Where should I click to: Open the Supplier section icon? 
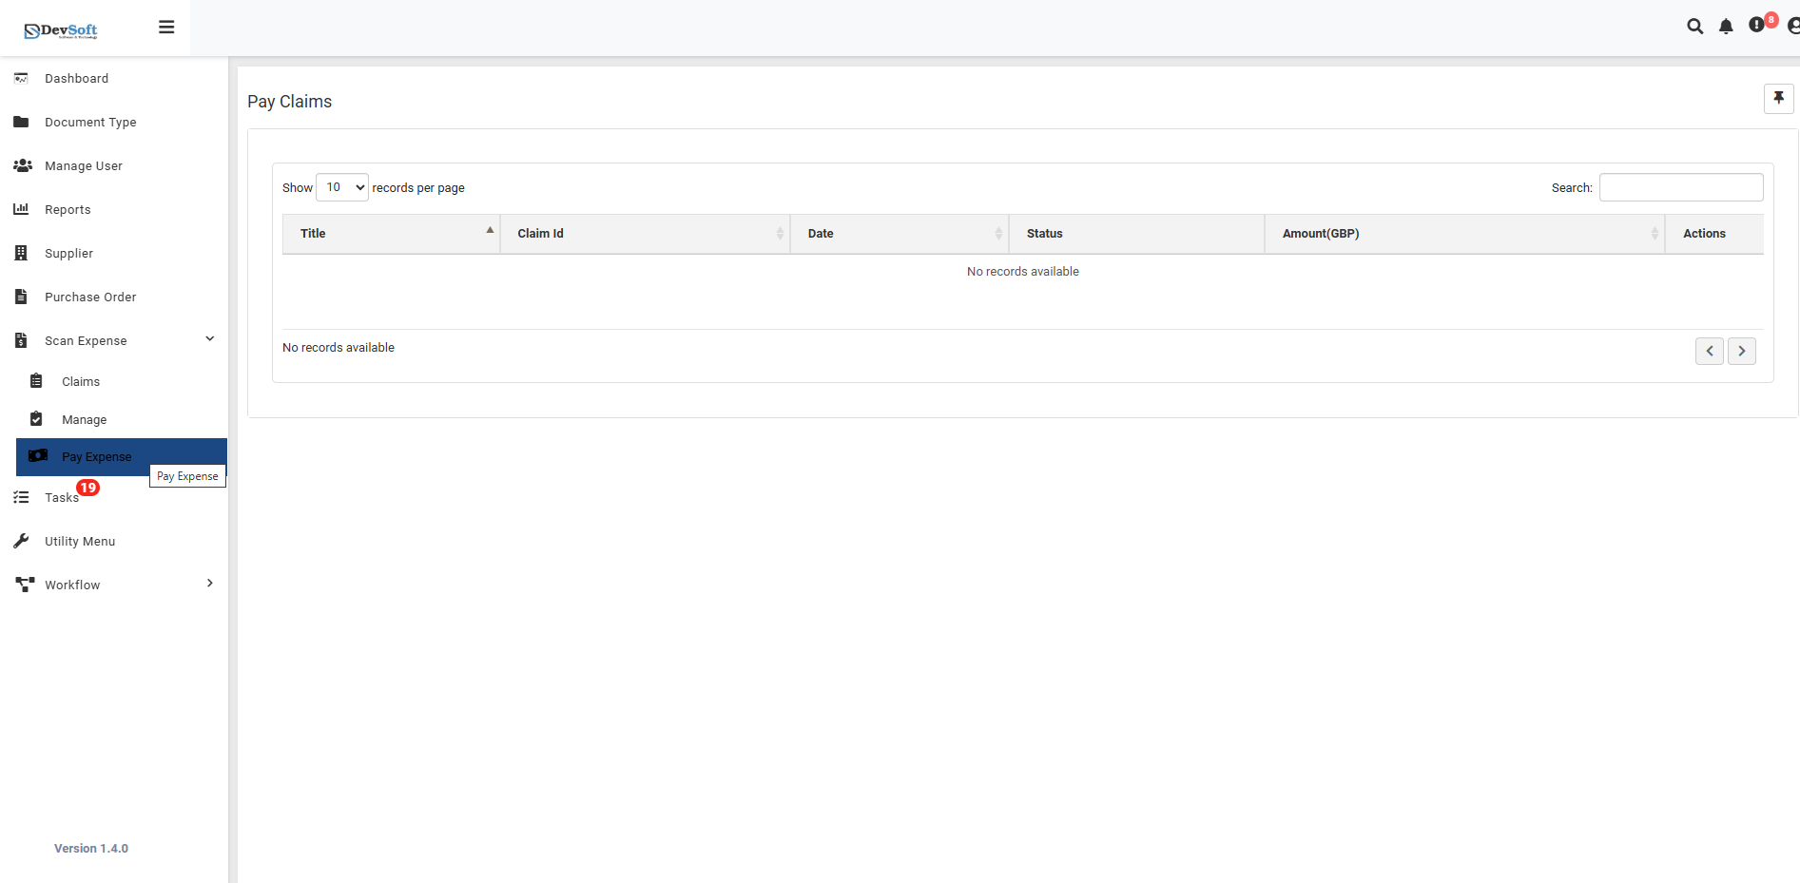click(x=21, y=253)
